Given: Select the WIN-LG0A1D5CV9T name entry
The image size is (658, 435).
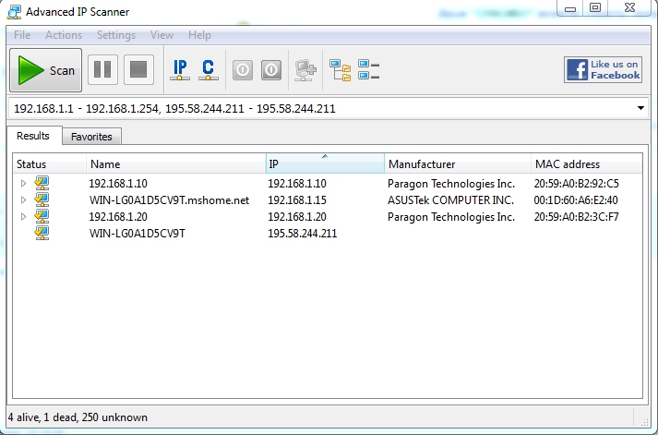Looking at the screenshot, I should click(x=137, y=234).
